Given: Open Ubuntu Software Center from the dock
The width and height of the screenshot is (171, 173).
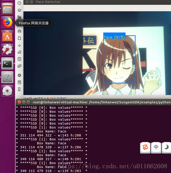Looking at the screenshot, I should [x=7, y=36].
